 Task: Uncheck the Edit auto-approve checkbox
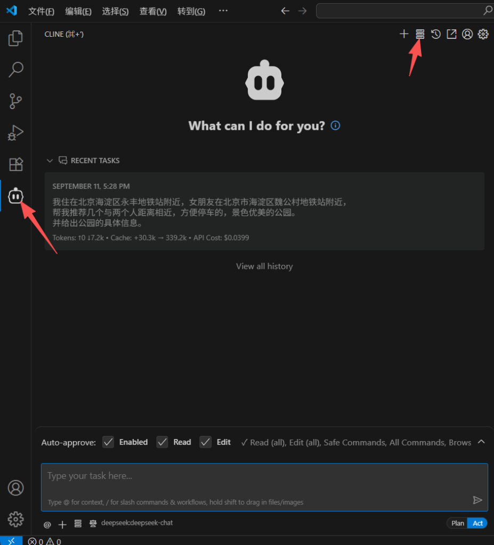205,442
